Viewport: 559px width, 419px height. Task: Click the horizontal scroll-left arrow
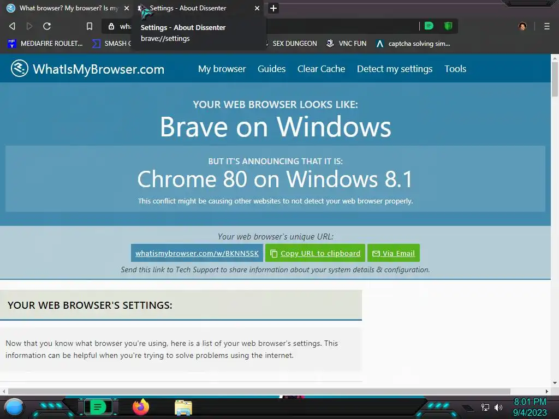[x=4, y=391]
